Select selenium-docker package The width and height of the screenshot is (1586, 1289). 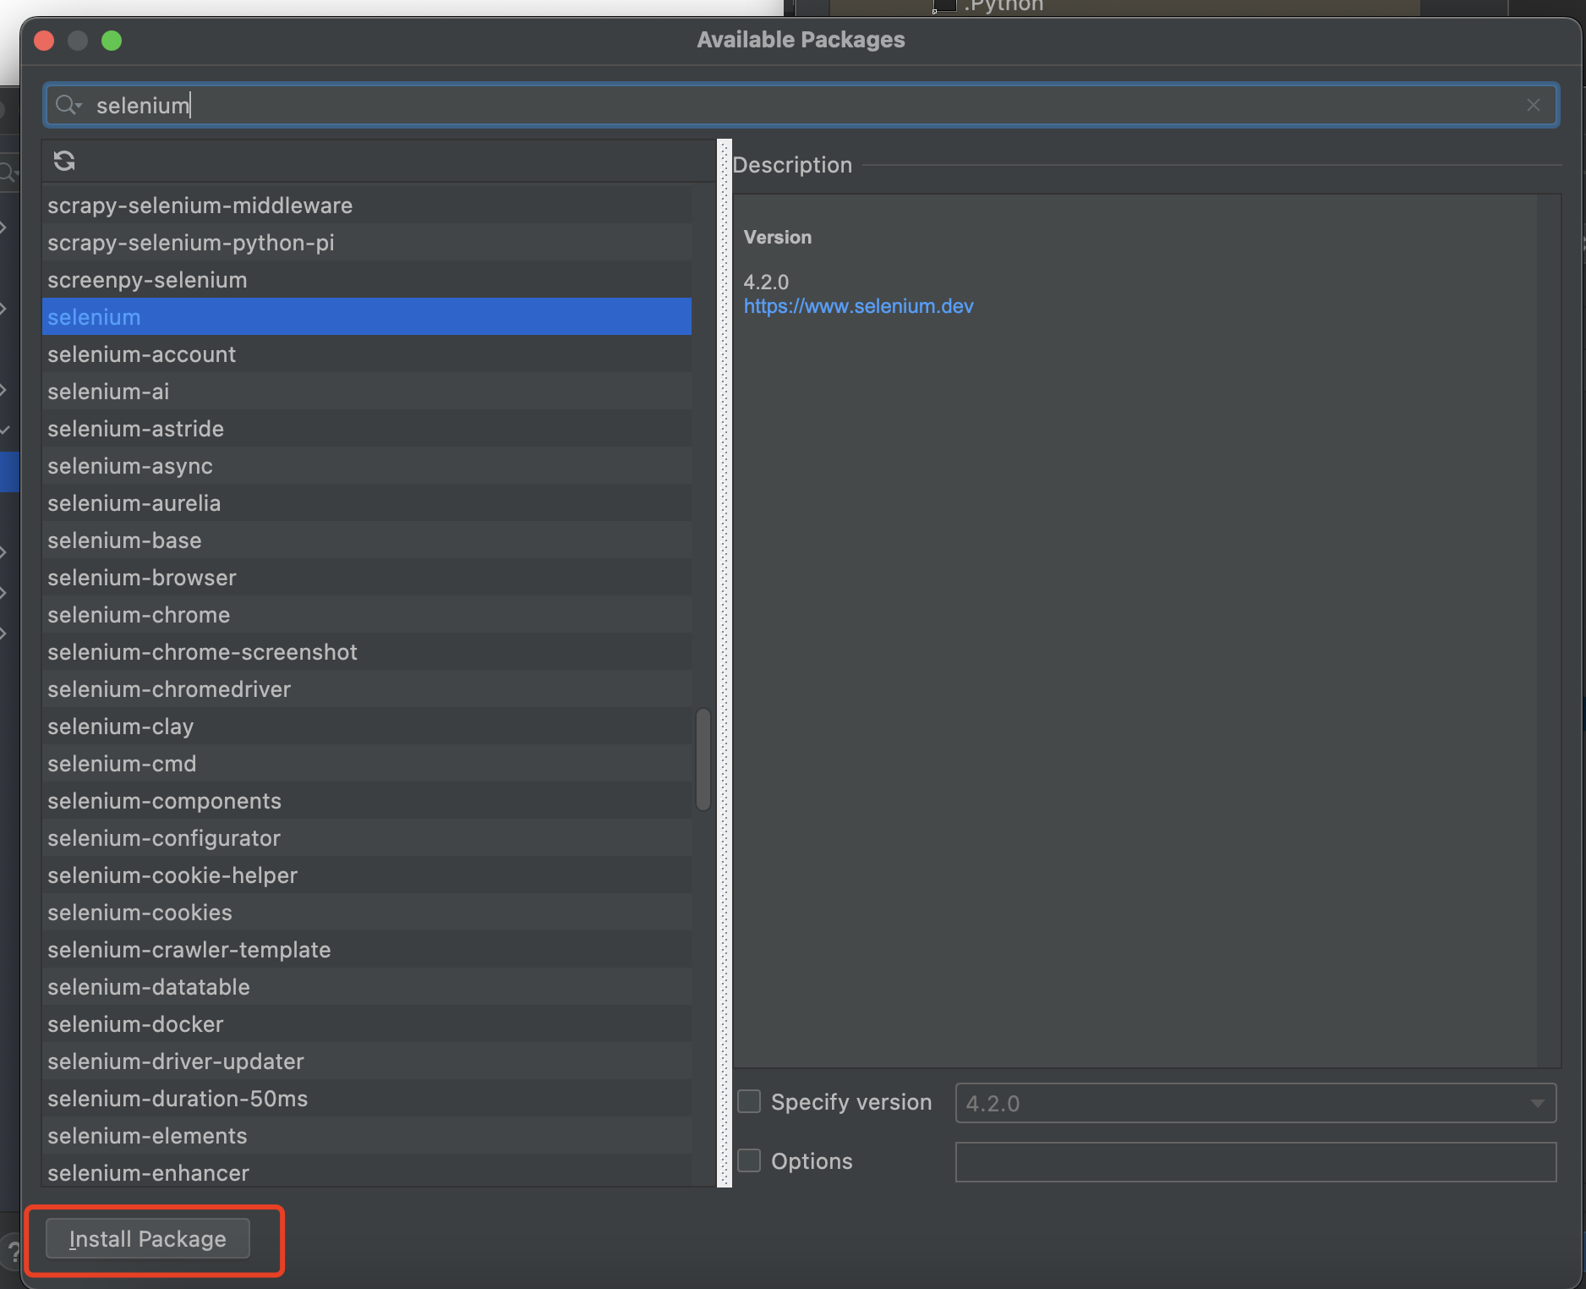(367, 1023)
